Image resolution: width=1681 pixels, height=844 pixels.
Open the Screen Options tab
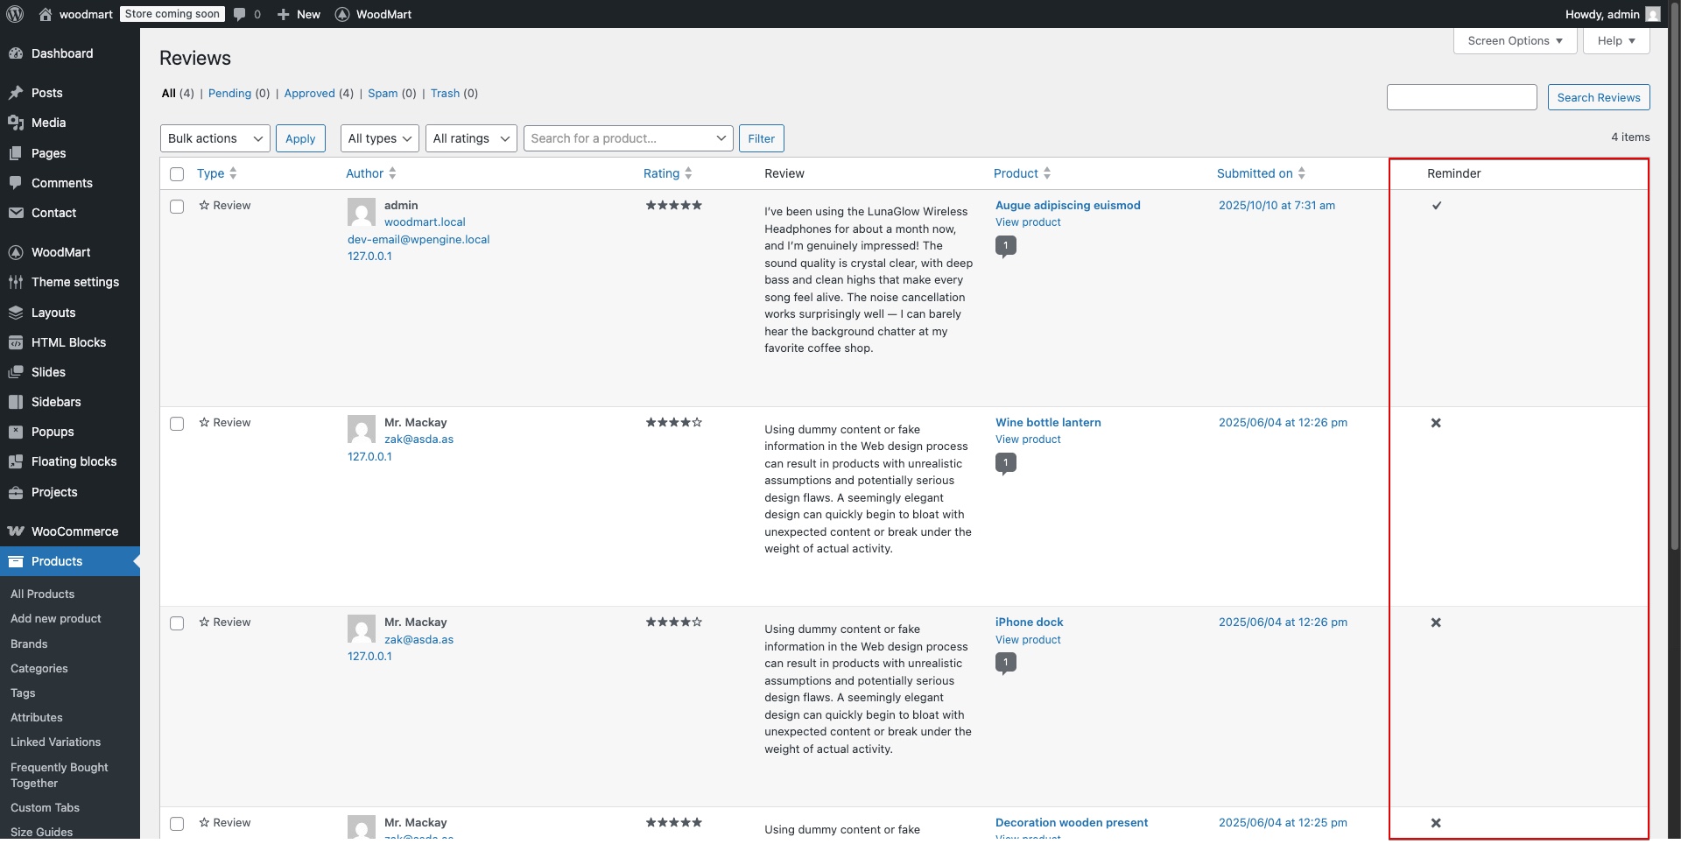tap(1514, 41)
